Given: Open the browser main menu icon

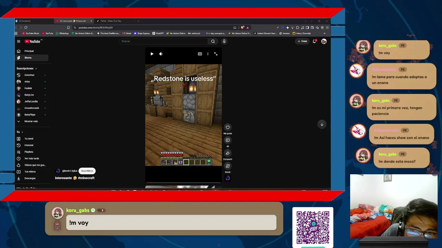Looking at the screenshot, I should point(327,28).
